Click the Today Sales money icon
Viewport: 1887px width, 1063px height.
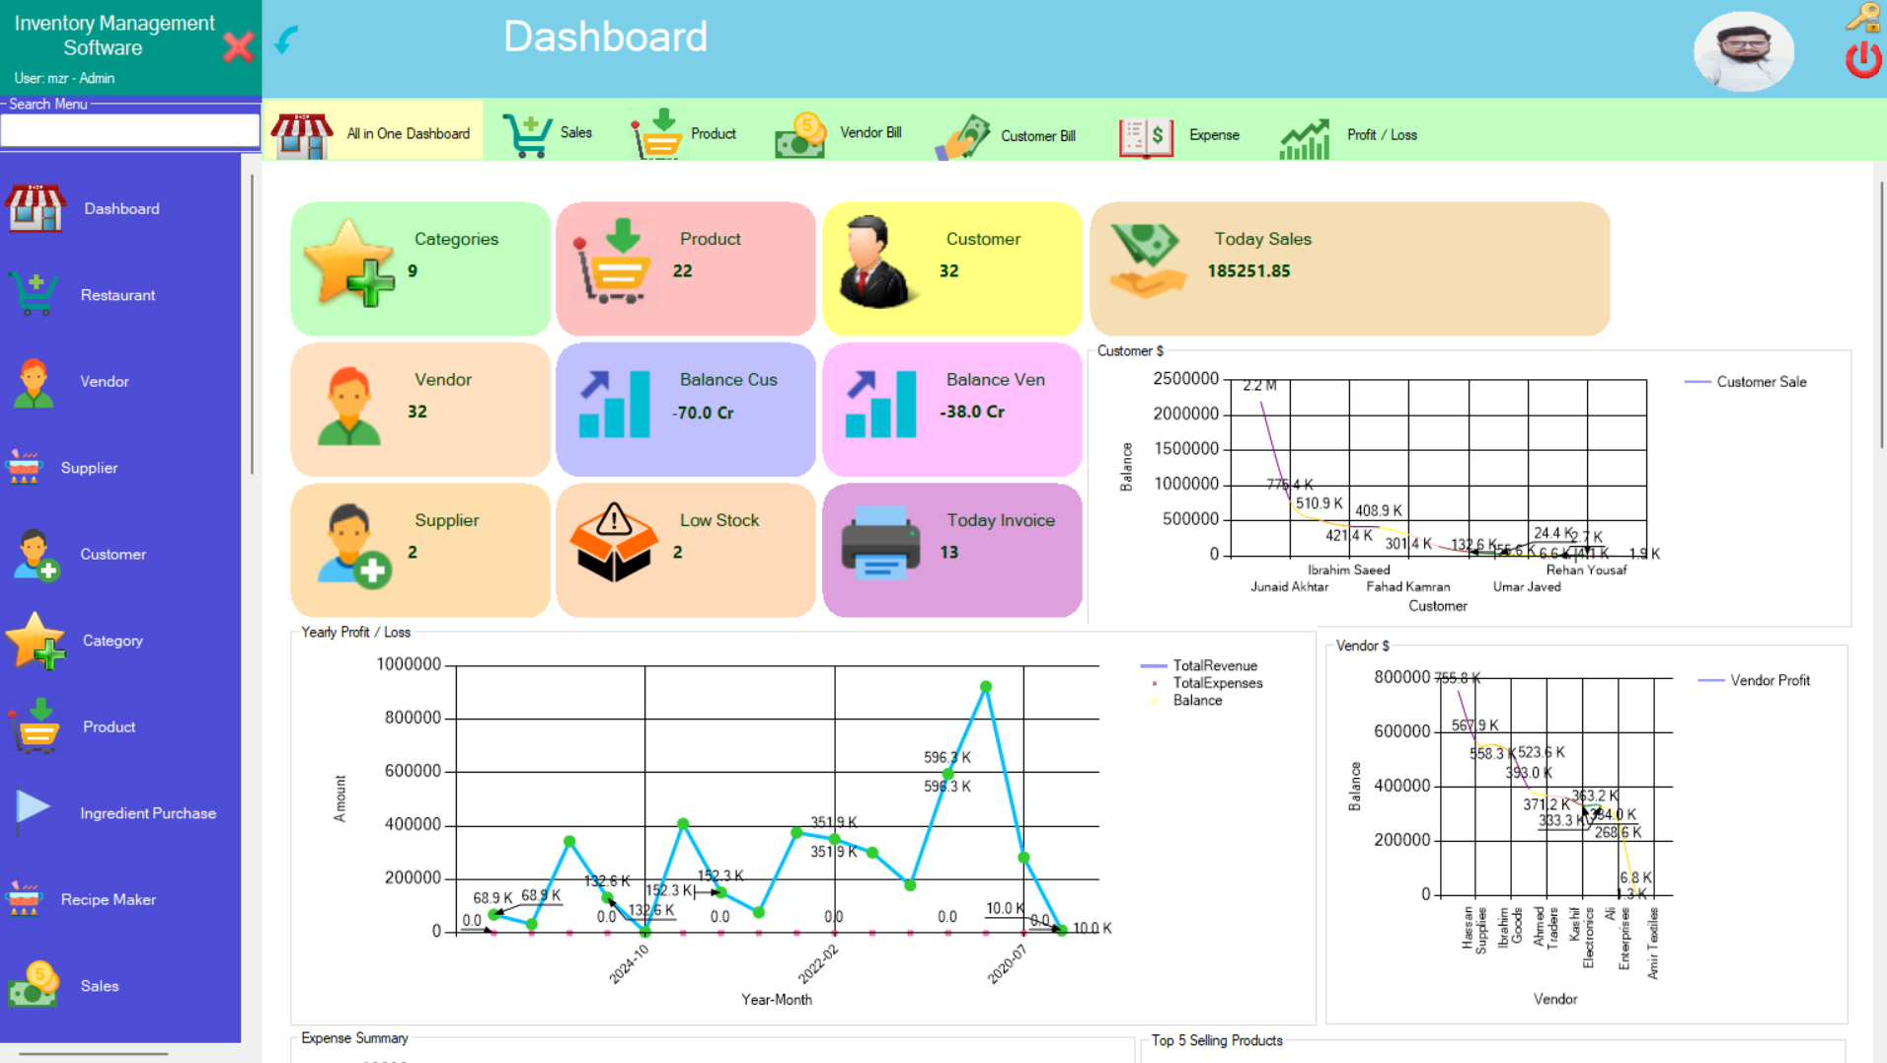coord(1146,260)
